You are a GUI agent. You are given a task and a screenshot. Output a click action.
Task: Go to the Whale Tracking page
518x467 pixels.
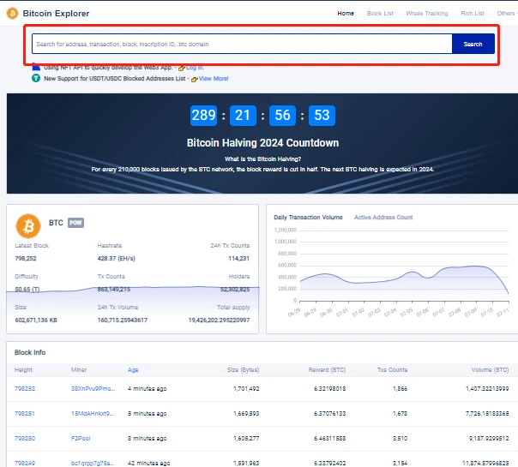(x=426, y=14)
